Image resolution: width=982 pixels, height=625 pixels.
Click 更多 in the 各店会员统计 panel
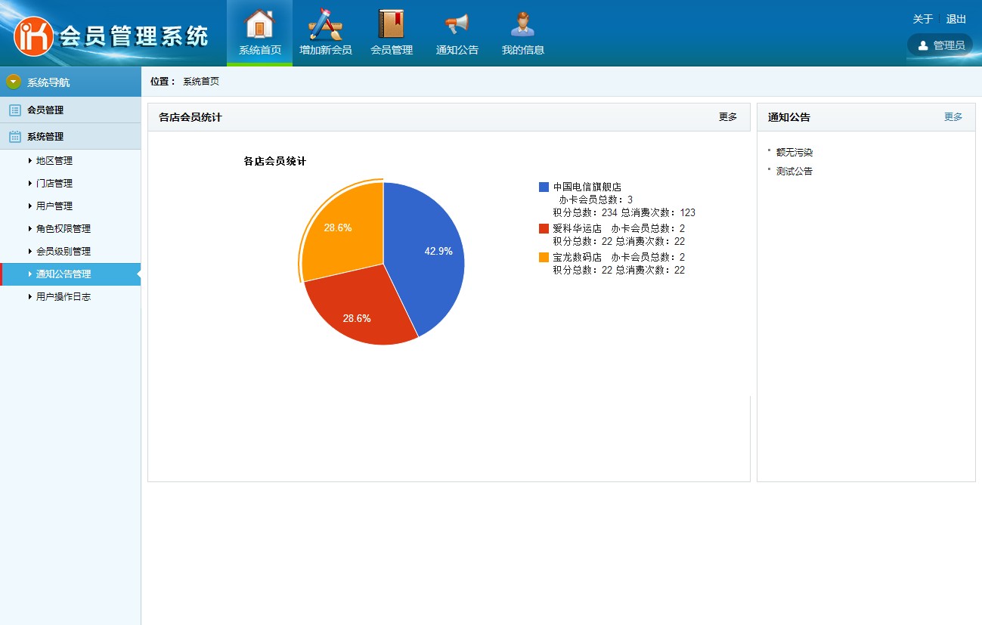coord(727,117)
